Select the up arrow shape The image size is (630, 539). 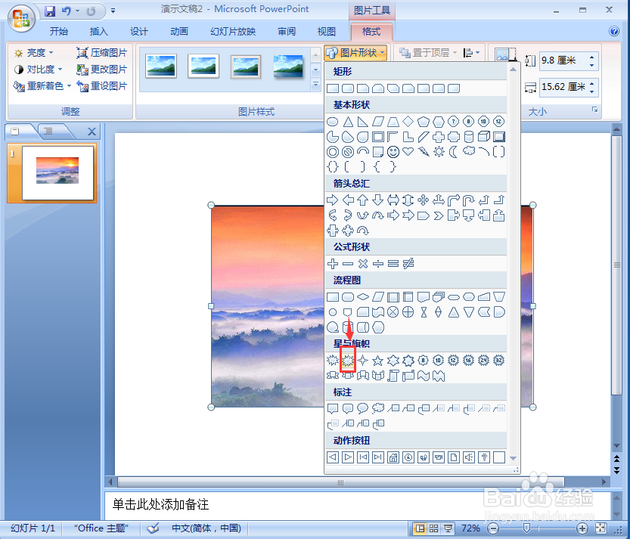coord(363,200)
